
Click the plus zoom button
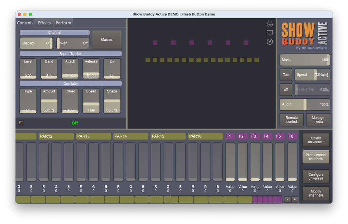click(x=295, y=200)
